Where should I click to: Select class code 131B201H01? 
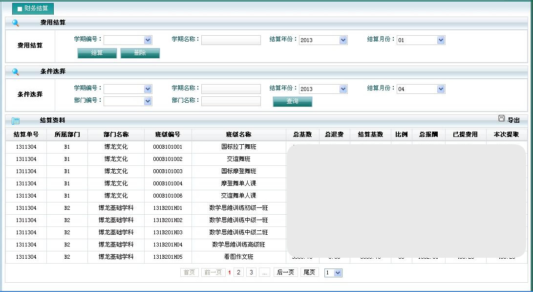[168, 208]
